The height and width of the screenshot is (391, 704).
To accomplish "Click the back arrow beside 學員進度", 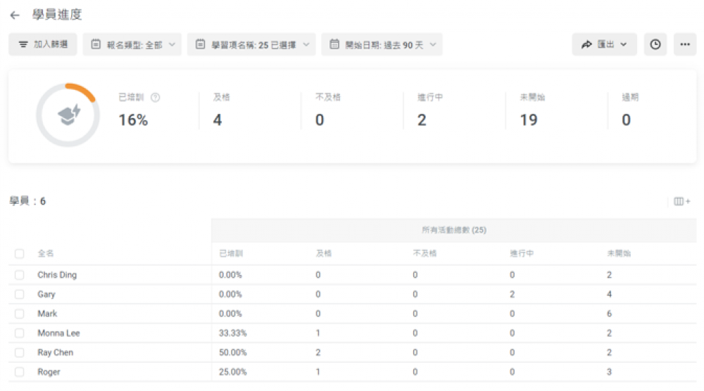I will [15, 15].
